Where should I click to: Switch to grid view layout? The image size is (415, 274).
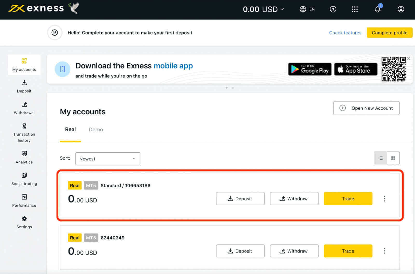[x=393, y=158]
